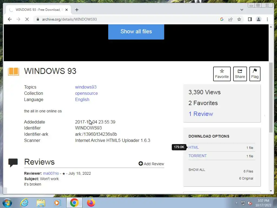The image size is (277, 208).
Task: Click the page scrollbar thumb
Action: tap(271, 97)
